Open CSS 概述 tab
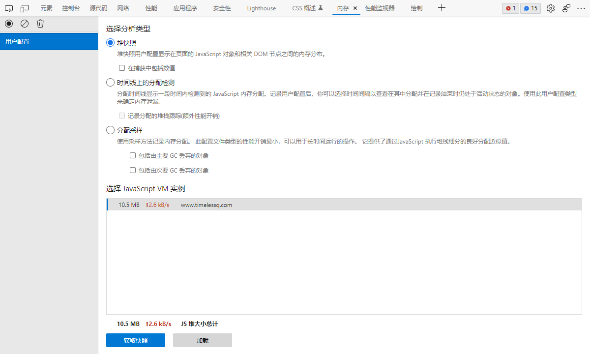The width and height of the screenshot is (590, 354). click(x=307, y=8)
